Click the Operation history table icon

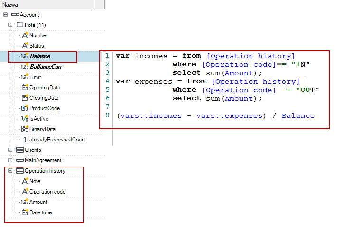tap(20, 171)
